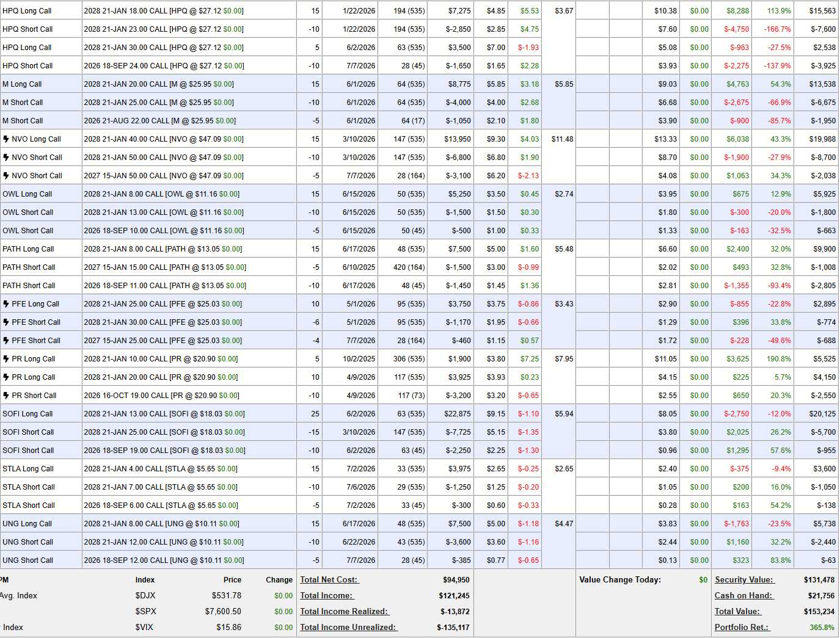Click the 2026 21-AUG 22.00 CALL M description
This screenshot has width=840, height=638.
(x=159, y=121)
